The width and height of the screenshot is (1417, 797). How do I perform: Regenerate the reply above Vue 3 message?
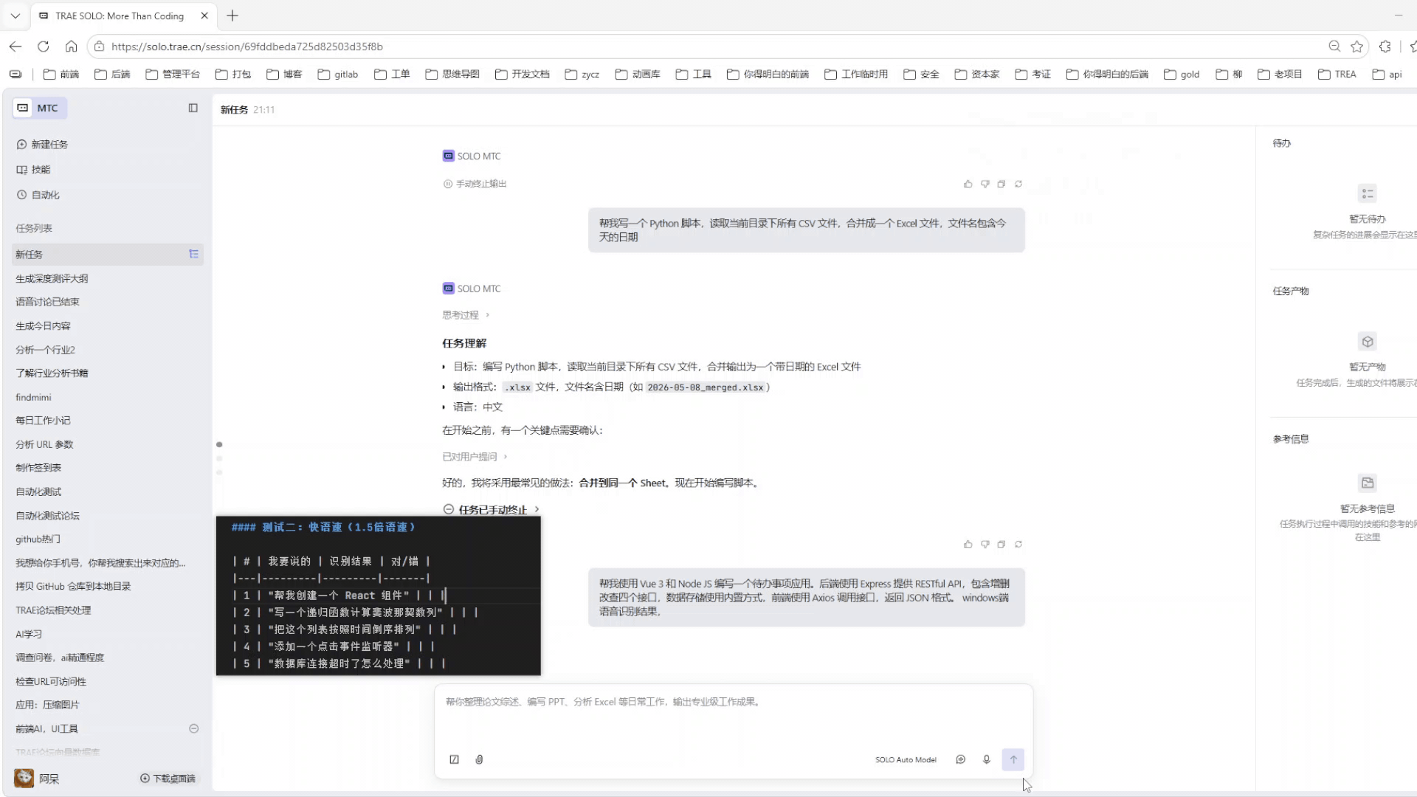pyautogui.click(x=1018, y=544)
